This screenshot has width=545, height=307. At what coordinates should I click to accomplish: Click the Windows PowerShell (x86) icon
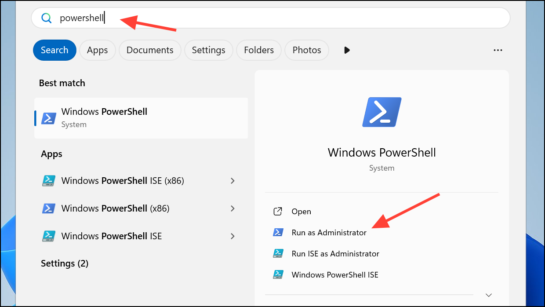[48, 208]
